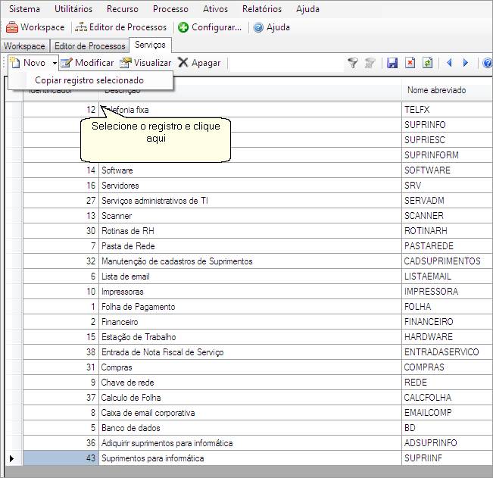The width and height of the screenshot is (493, 478).
Task: Click the green refresh document icon
Action: click(427, 63)
